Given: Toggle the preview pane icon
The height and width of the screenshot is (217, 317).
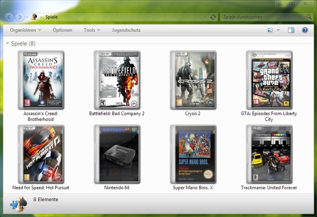Looking at the screenshot, I should pos(291,30).
